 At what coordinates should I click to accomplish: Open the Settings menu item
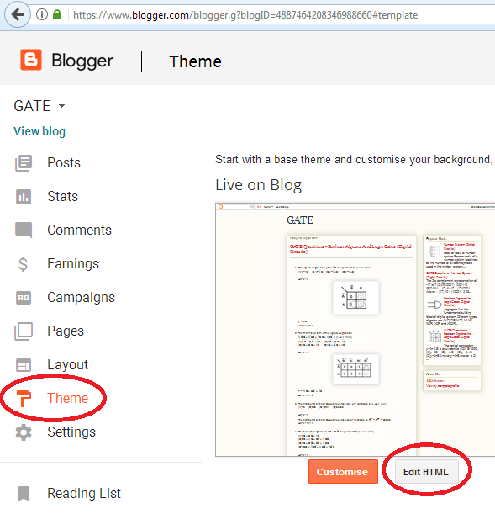tap(71, 432)
